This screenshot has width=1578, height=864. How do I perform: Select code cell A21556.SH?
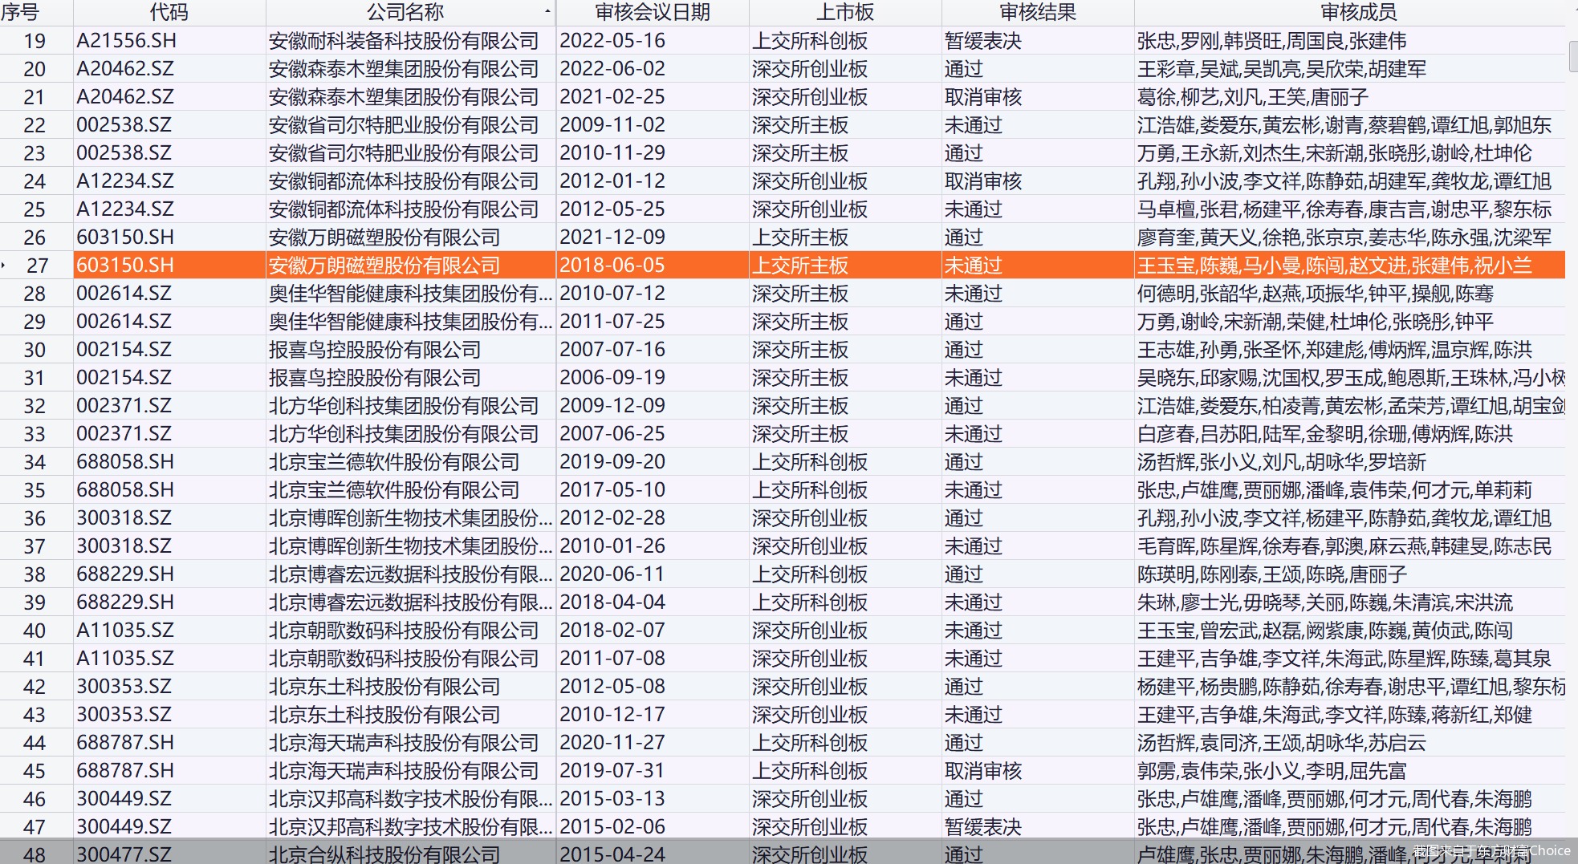click(127, 41)
